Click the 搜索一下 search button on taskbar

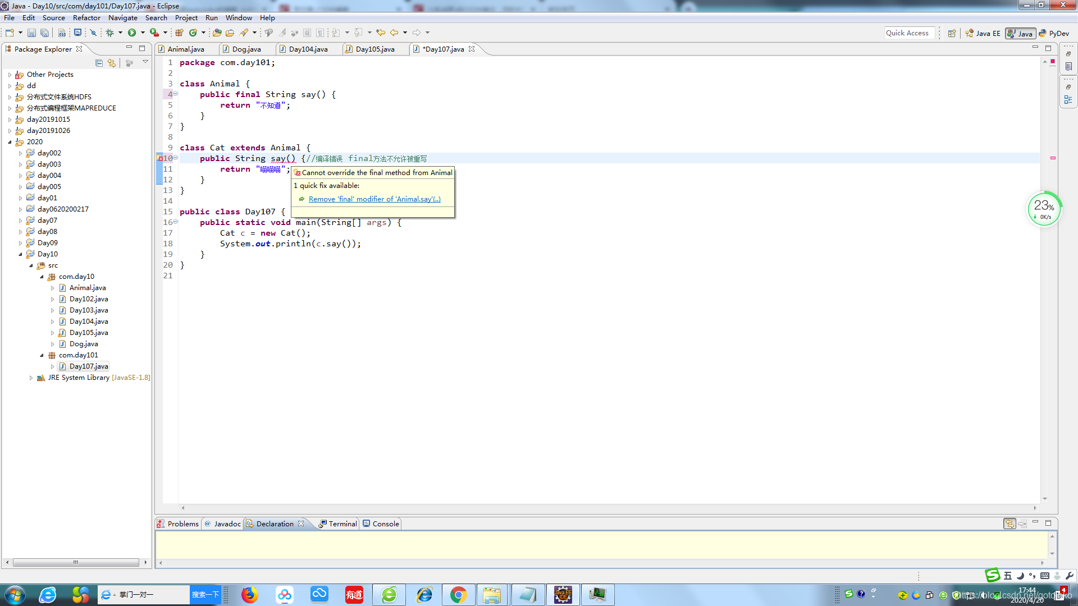205,595
